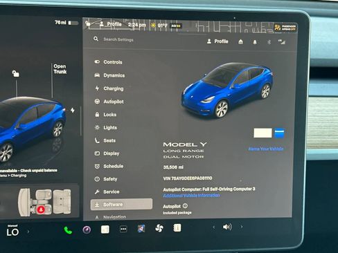The width and height of the screenshot is (338, 253).
Task: Tap the VIN 7SAYGDEE6PA081110 text
Action: click(188, 178)
